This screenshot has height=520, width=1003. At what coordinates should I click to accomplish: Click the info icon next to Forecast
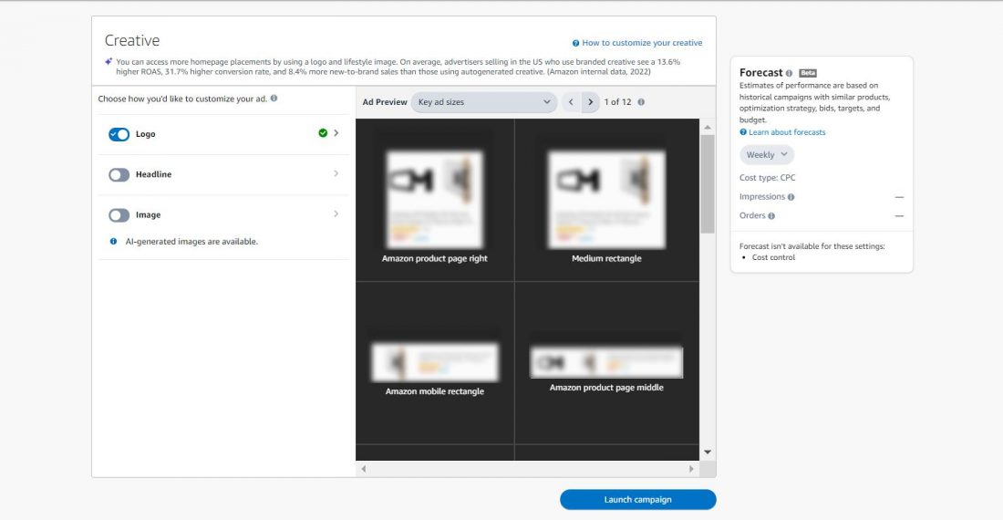click(x=789, y=74)
